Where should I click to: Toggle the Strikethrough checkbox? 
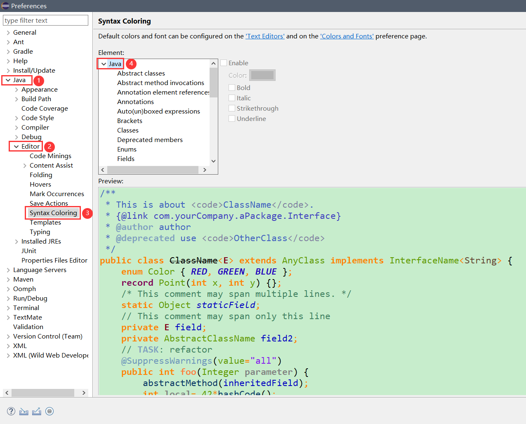coord(232,108)
